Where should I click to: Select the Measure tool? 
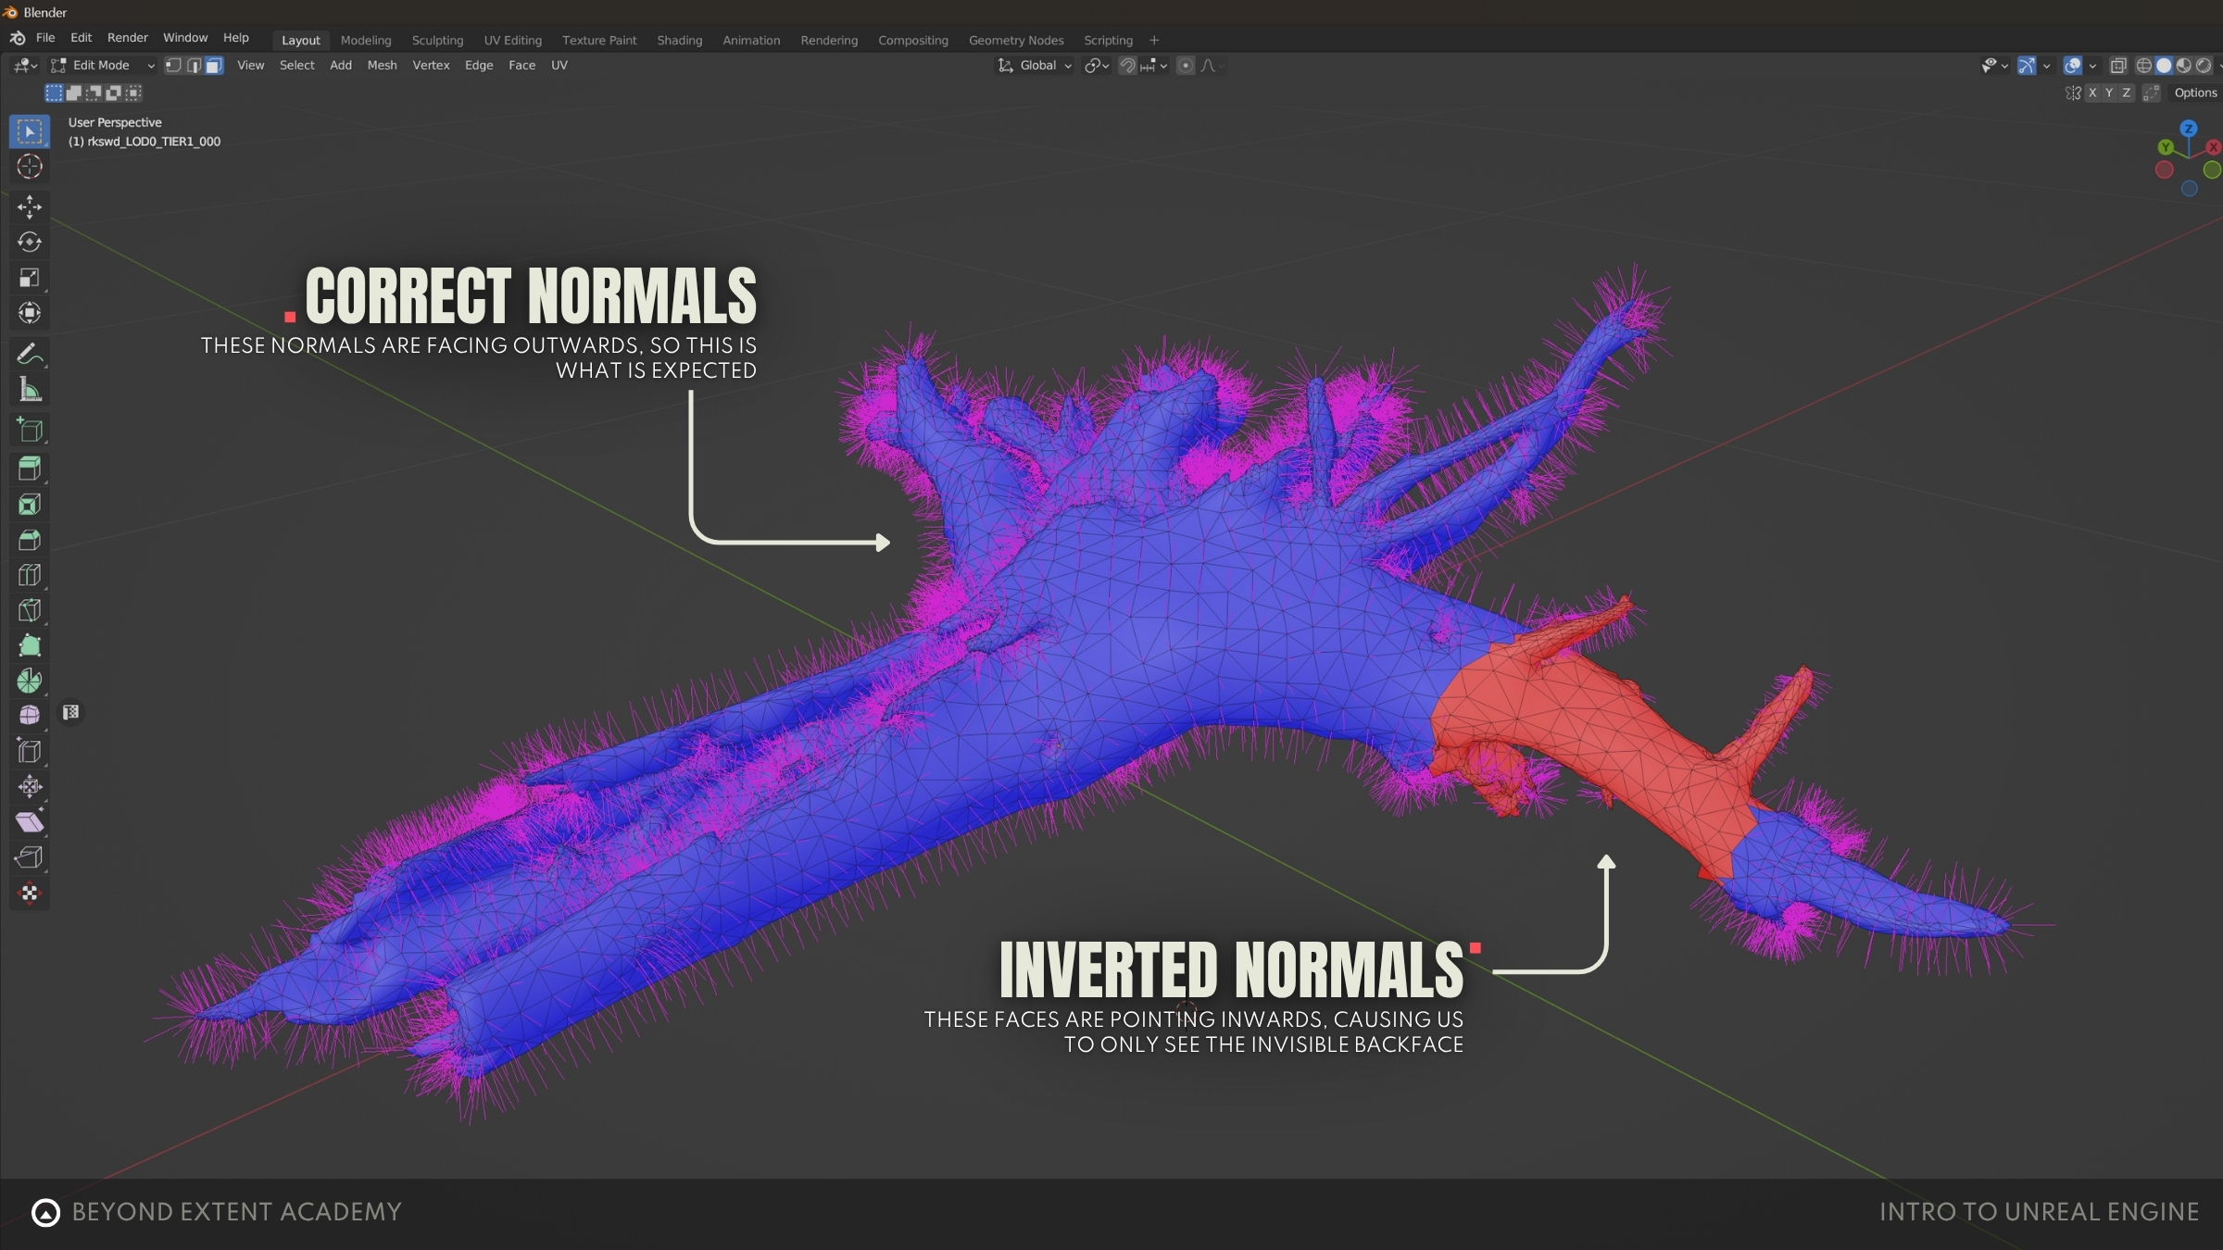[x=30, y=391]
